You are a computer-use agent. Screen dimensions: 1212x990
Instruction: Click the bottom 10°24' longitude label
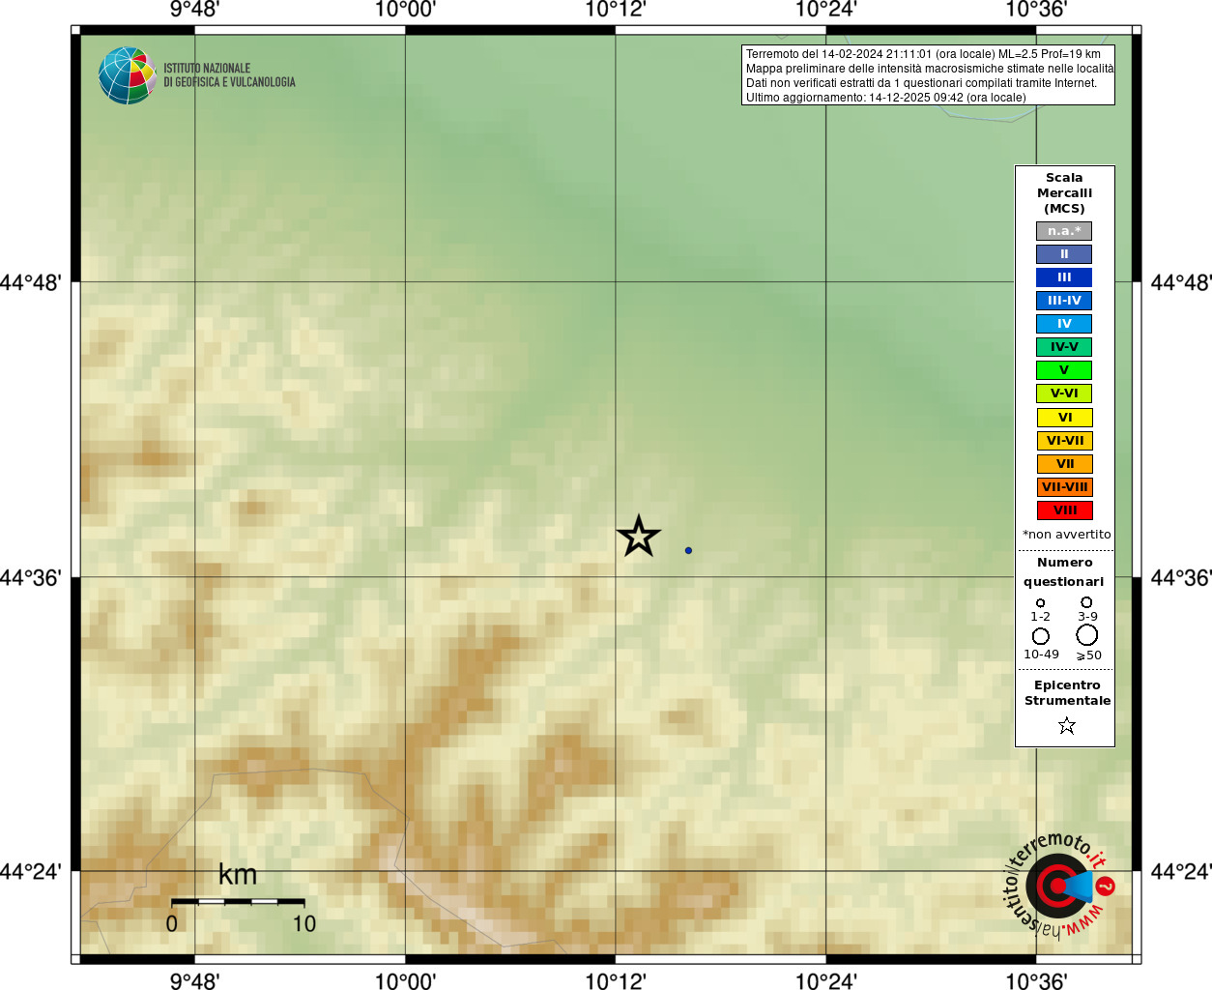[x=826, y=980]
